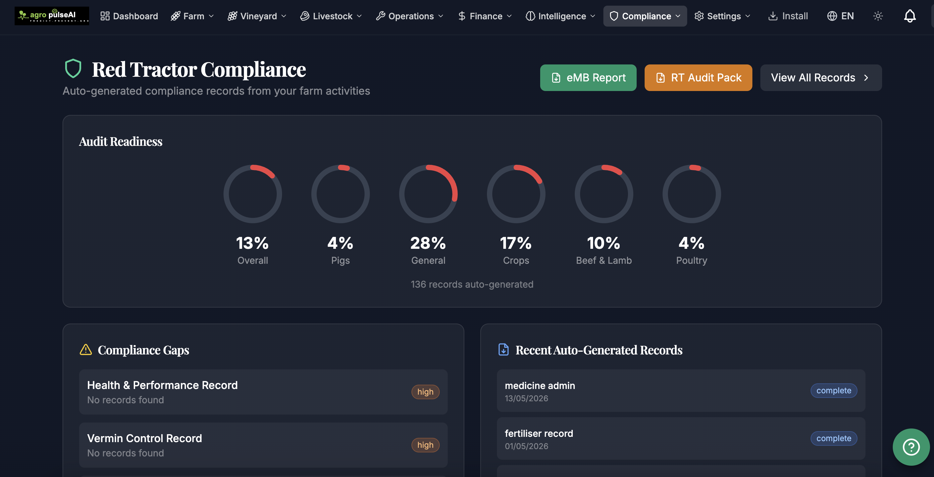
Task: Click the Settings gear icon
Action: pyautogui.click(x=699, y=16)
